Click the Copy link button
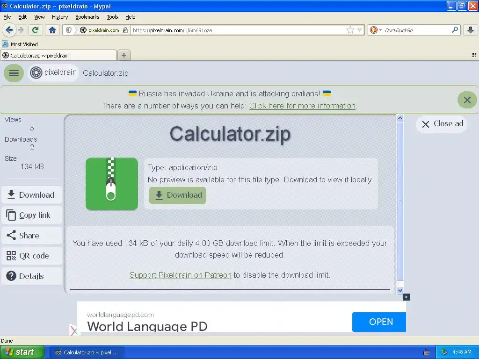 [x=32, y=215]
